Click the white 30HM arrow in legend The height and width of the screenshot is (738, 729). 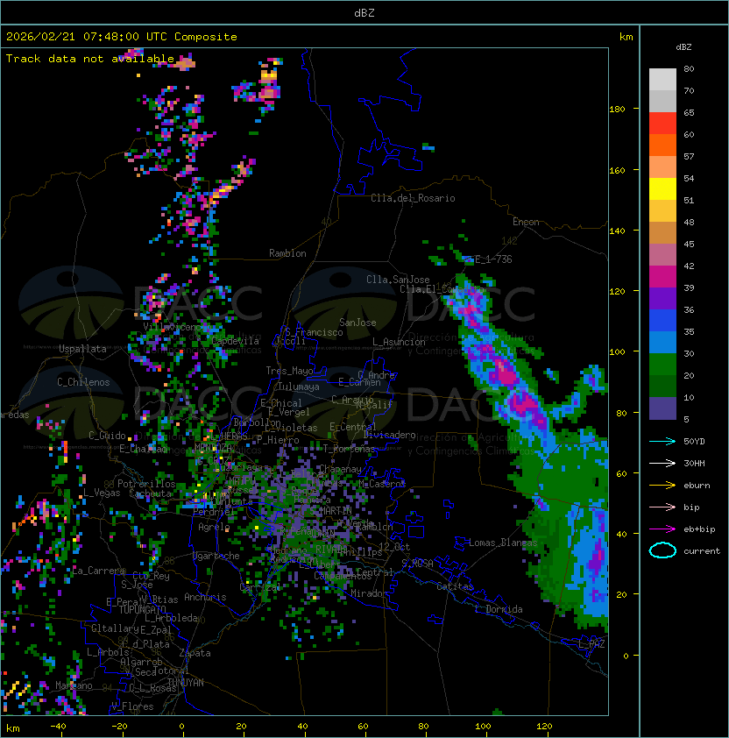tap(662, 463)
